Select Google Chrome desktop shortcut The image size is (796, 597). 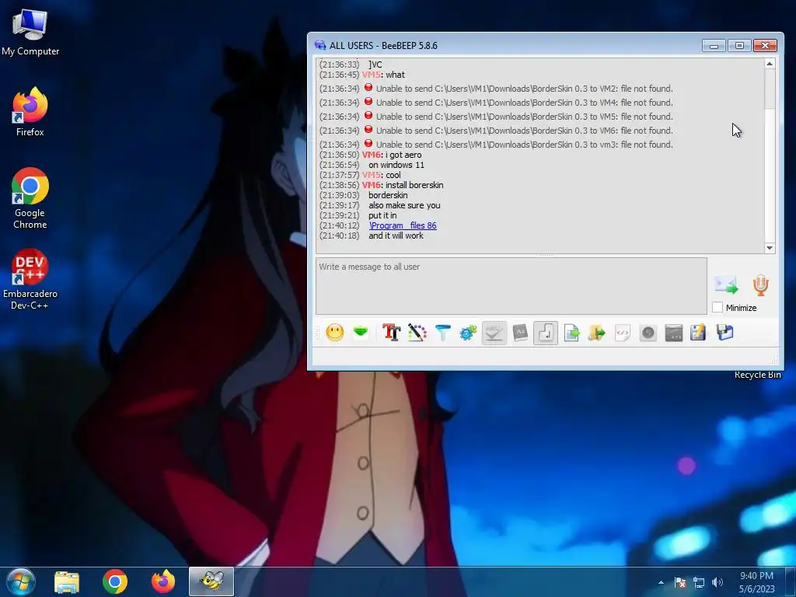tap(30, 198)
